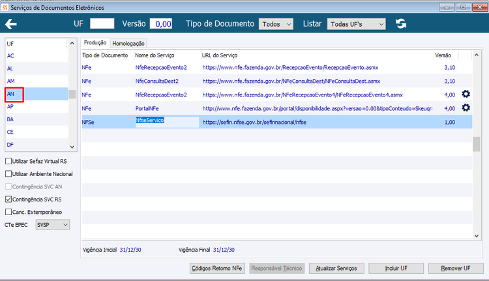Click the Tipo de Documento column header
The width and height of the screenshot is (489, 281).
[105, 55]
